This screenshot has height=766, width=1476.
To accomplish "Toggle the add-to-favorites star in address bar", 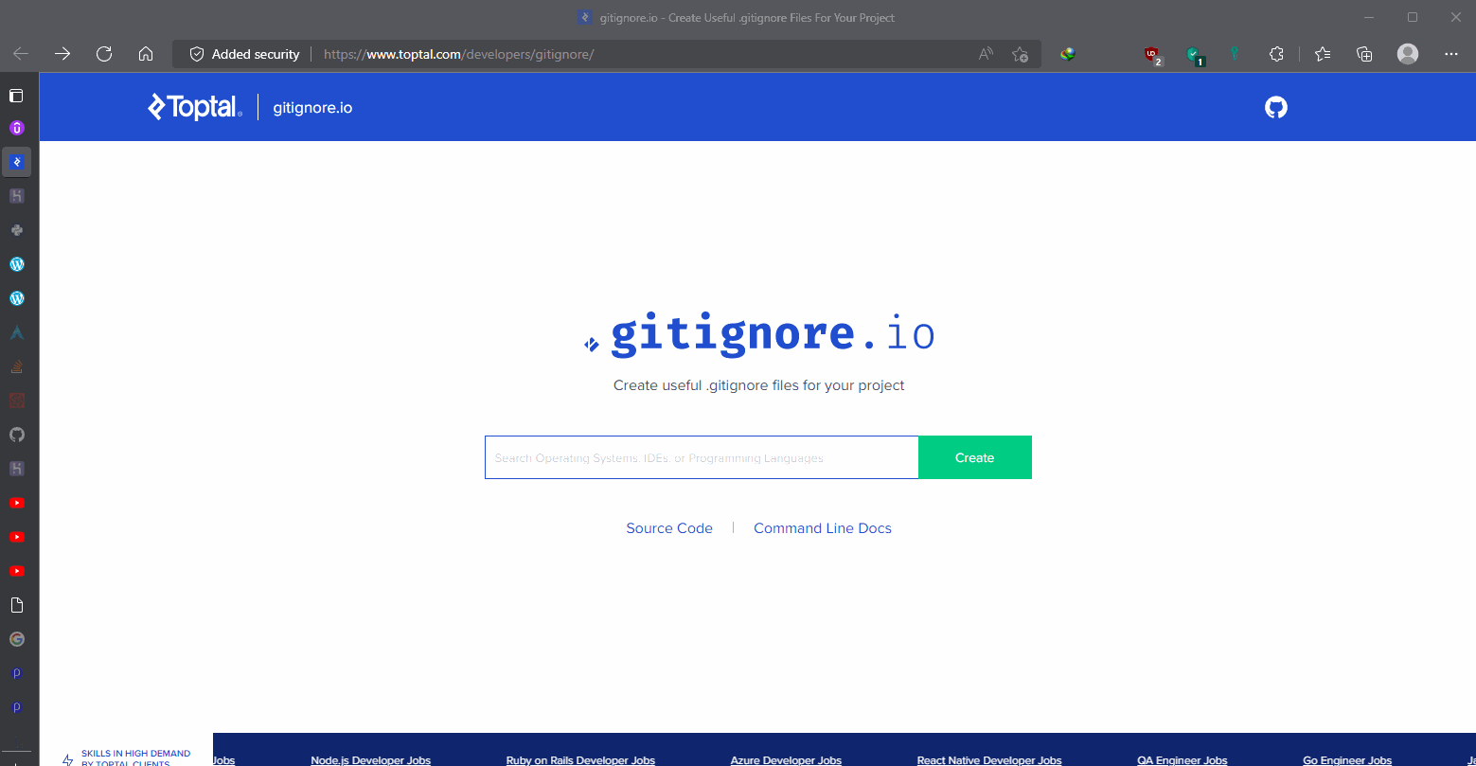I will pyautogui.click(x=1021, y=54).
